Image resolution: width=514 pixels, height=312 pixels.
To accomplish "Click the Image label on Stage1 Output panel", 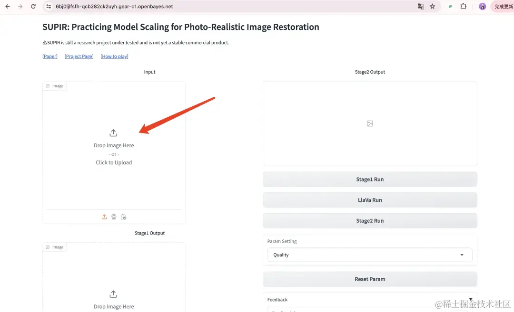I will pos(55,247).
